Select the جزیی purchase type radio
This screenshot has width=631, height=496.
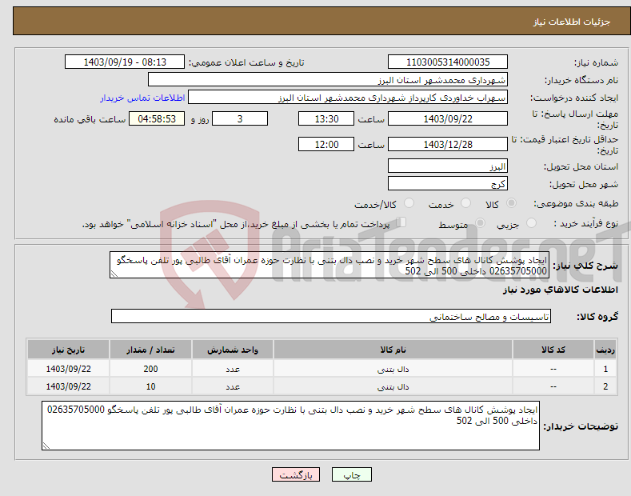(x=531, y=222)
